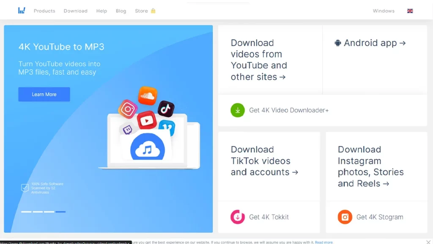Open the Products menu
The height and width of the screenshot is (244, 433).
[x=44, y=11]
